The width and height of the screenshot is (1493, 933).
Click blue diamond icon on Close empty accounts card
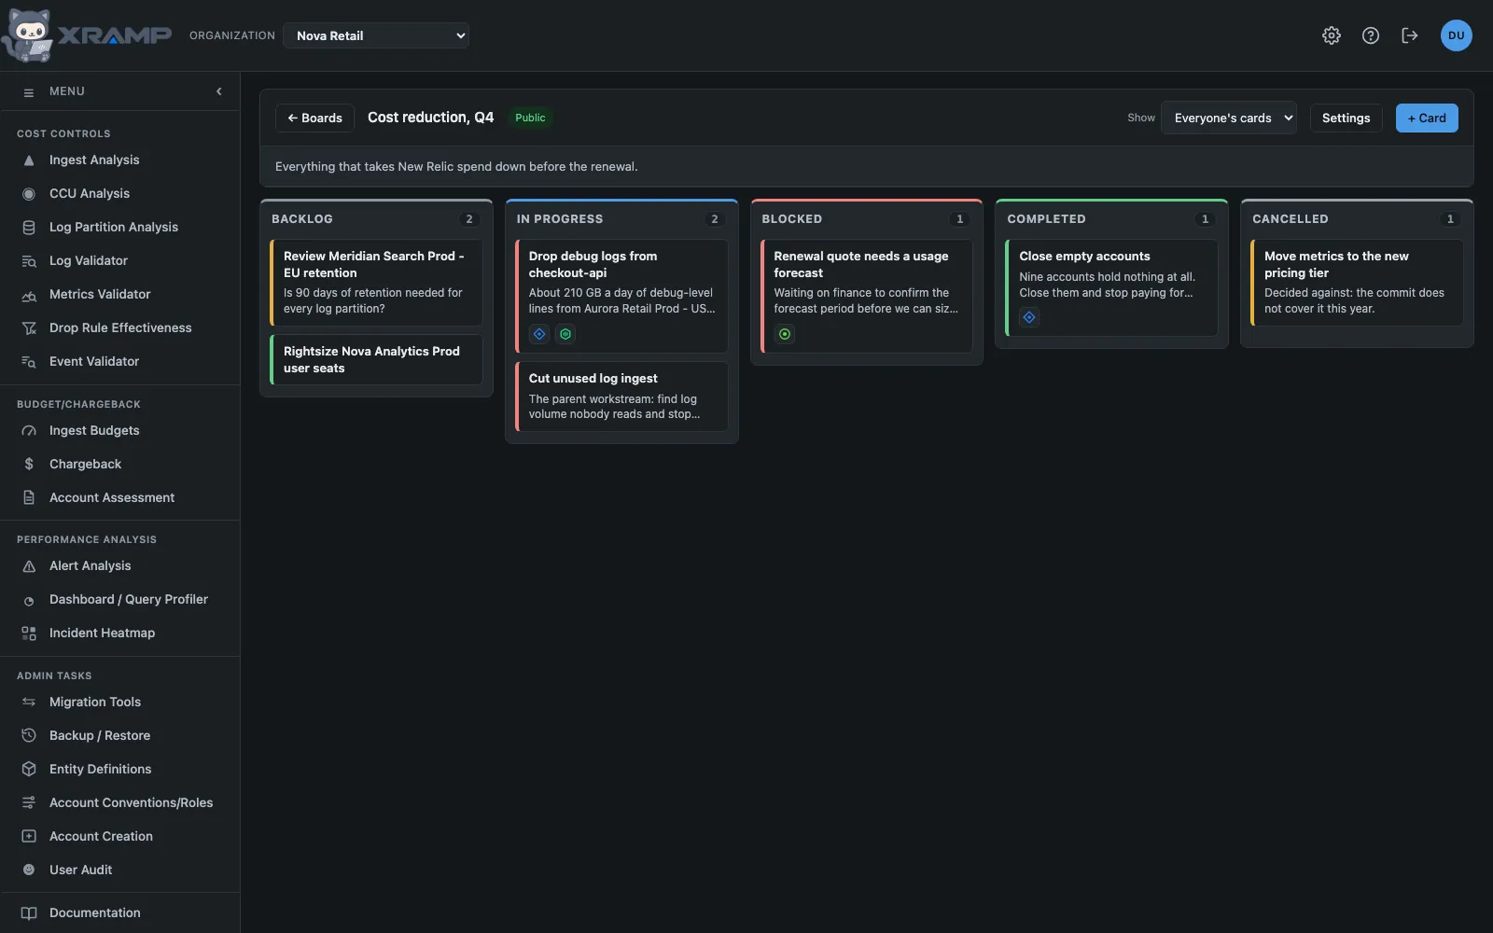click(1029, 317)
